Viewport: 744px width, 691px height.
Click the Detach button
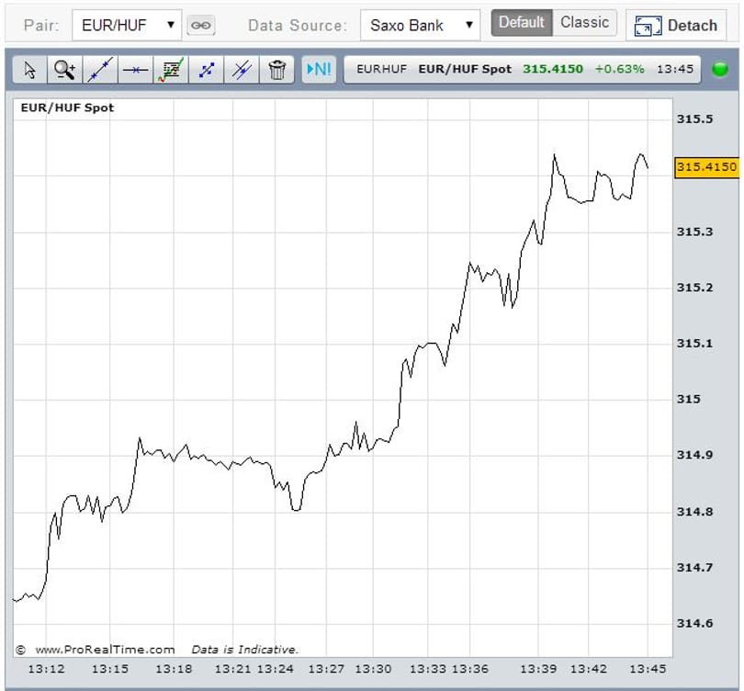[676, 25]
